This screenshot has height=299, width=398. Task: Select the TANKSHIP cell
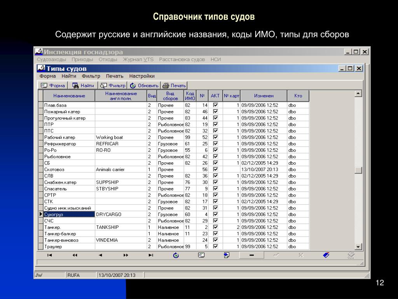coord(121,227)
